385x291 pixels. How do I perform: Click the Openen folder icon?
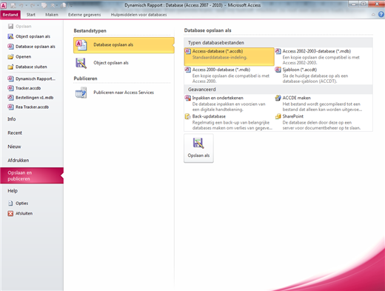(x=10, y=56)
